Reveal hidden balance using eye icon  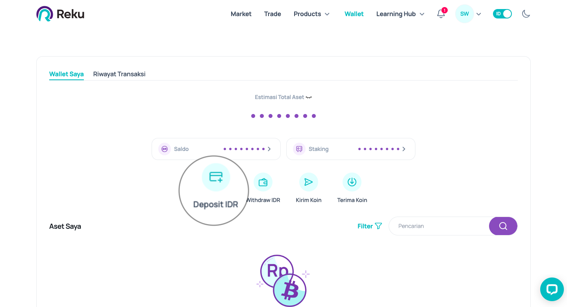click(x=309, y=97)
